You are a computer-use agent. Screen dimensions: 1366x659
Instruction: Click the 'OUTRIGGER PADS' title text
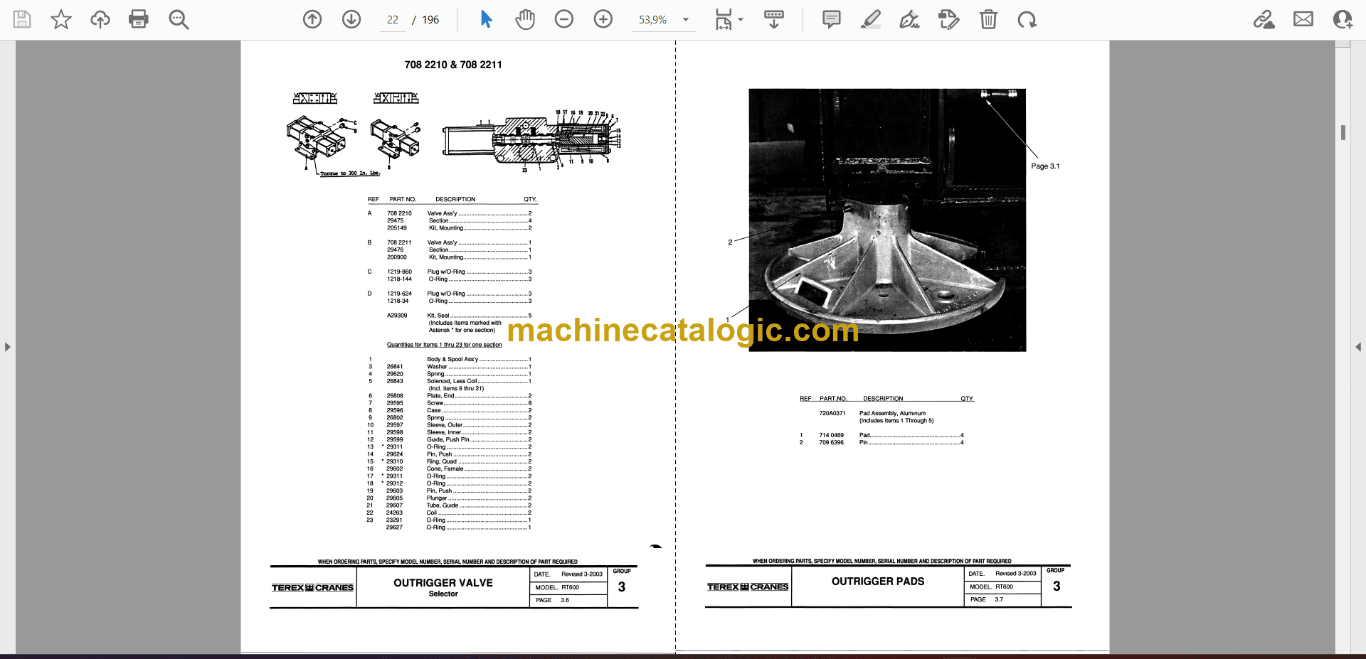coord(878,582)
